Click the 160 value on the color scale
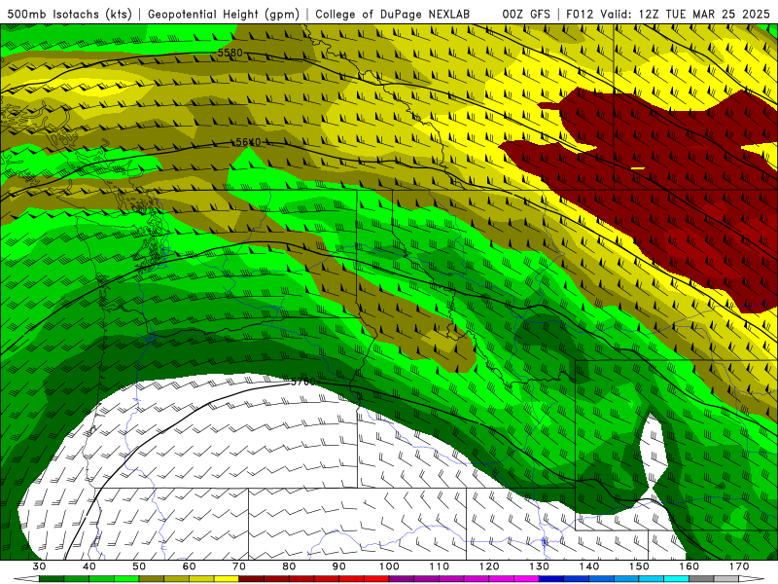 [x=689, y=566]
